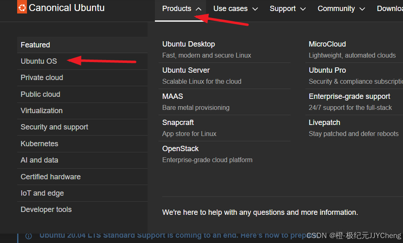Open the Ubuntu 20.04 LTS support notice link
Image resolution: width=403 pixels, height=243 pixels.
179,236
